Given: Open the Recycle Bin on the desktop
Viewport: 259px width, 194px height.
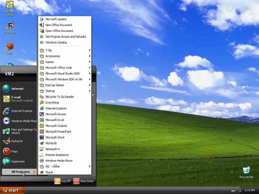Looking at the screenshot, I should 246,173.
